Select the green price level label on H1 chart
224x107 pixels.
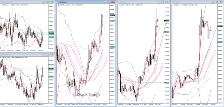(220, 42)
